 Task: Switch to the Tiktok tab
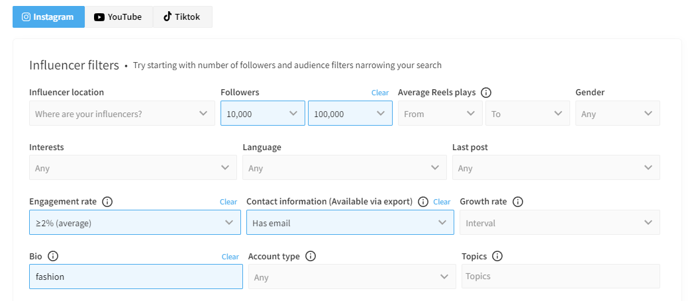coord(182,17)
